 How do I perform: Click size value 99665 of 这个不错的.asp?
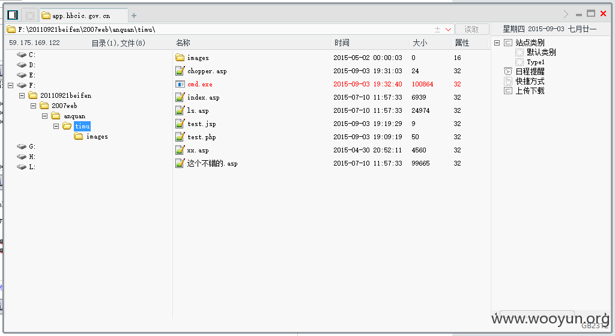point(420,163)
